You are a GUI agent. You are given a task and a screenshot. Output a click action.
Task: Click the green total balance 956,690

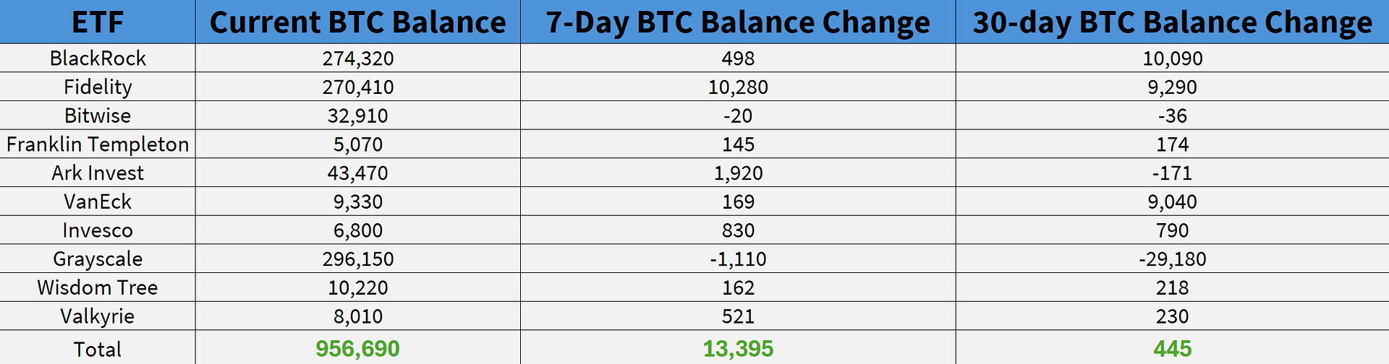[x=357, y=349]
